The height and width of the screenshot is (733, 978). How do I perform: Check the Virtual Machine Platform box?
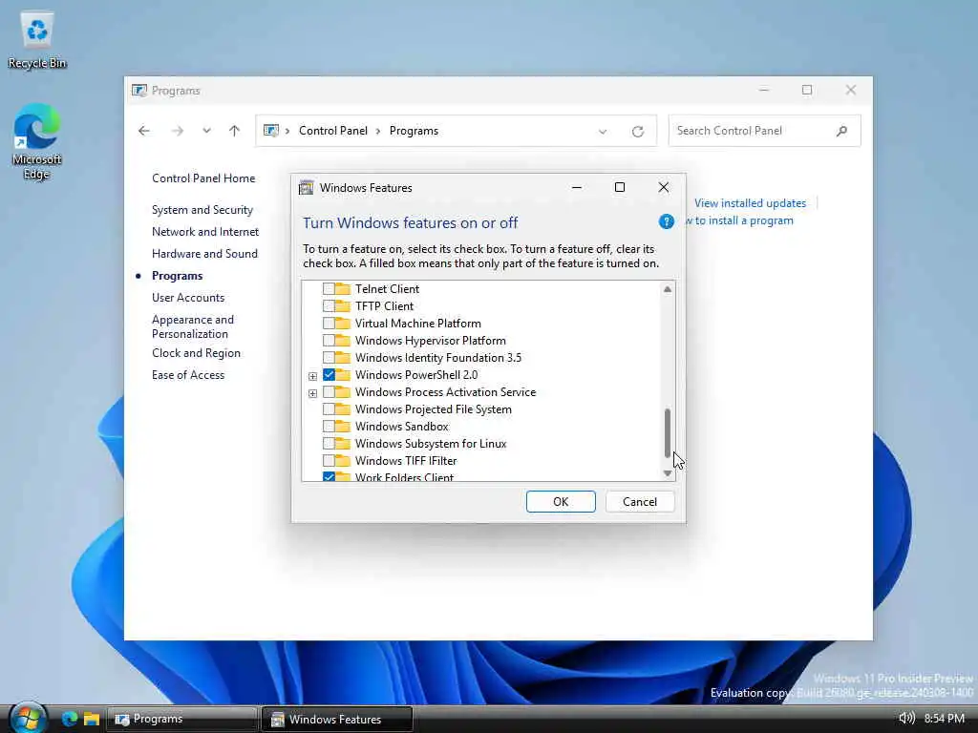[329, 323]
